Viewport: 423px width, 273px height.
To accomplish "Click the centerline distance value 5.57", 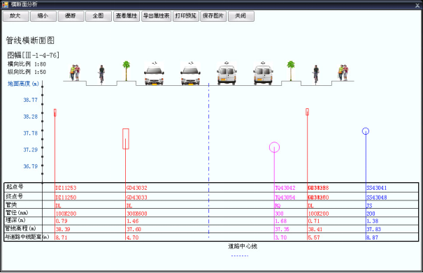I will [x=314, y=237].
